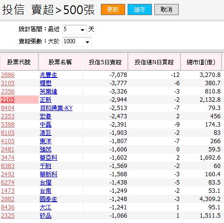Click the orange 更新 button
Image resolution: width=224 pixels, height=223 pixels.
[113, 10]
